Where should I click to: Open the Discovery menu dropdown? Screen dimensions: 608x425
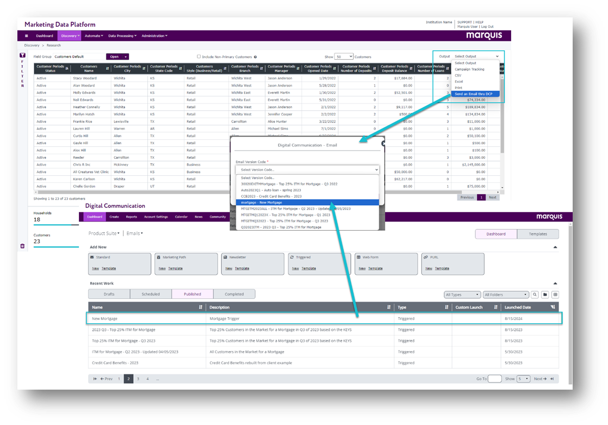(x=70, y=36)
